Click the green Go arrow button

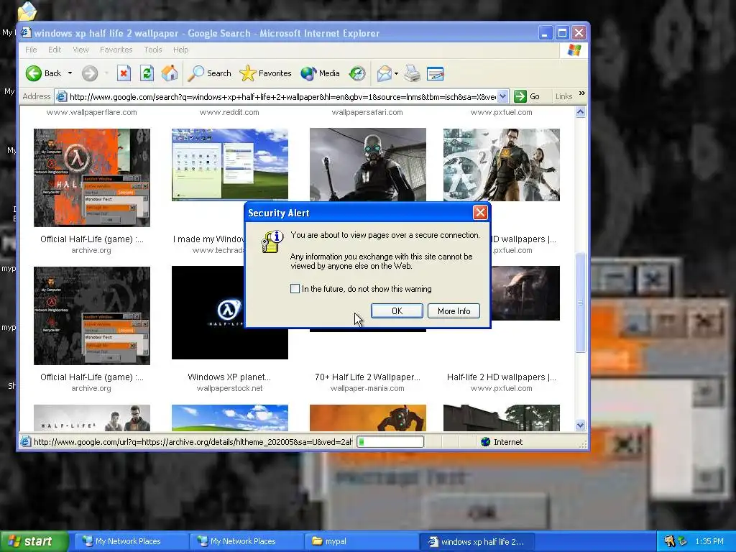coord(520,97)
